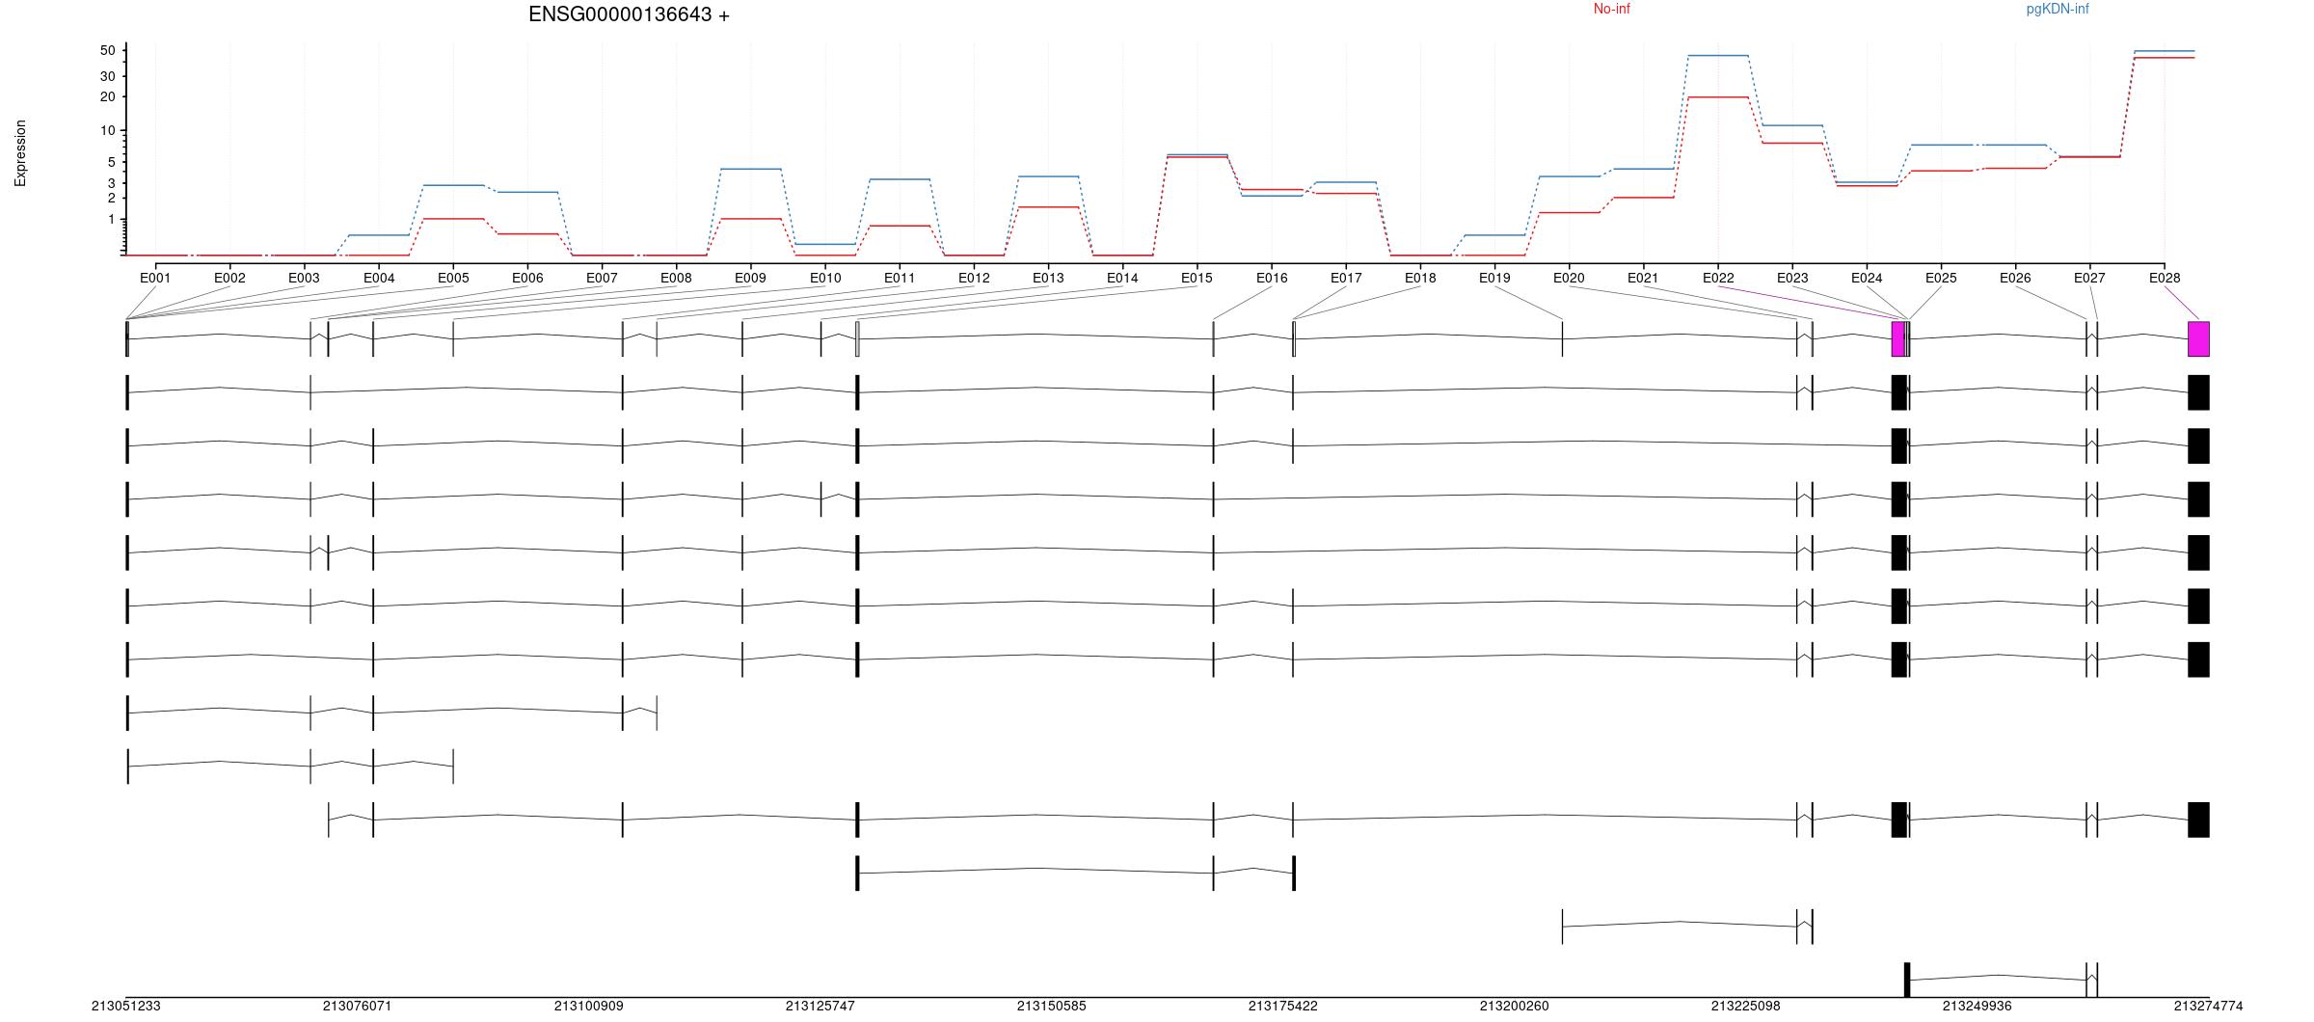This screenshot has width=2314, height=1022.
Task: Click exon label E028
Action: click(x=2165, y=278)
